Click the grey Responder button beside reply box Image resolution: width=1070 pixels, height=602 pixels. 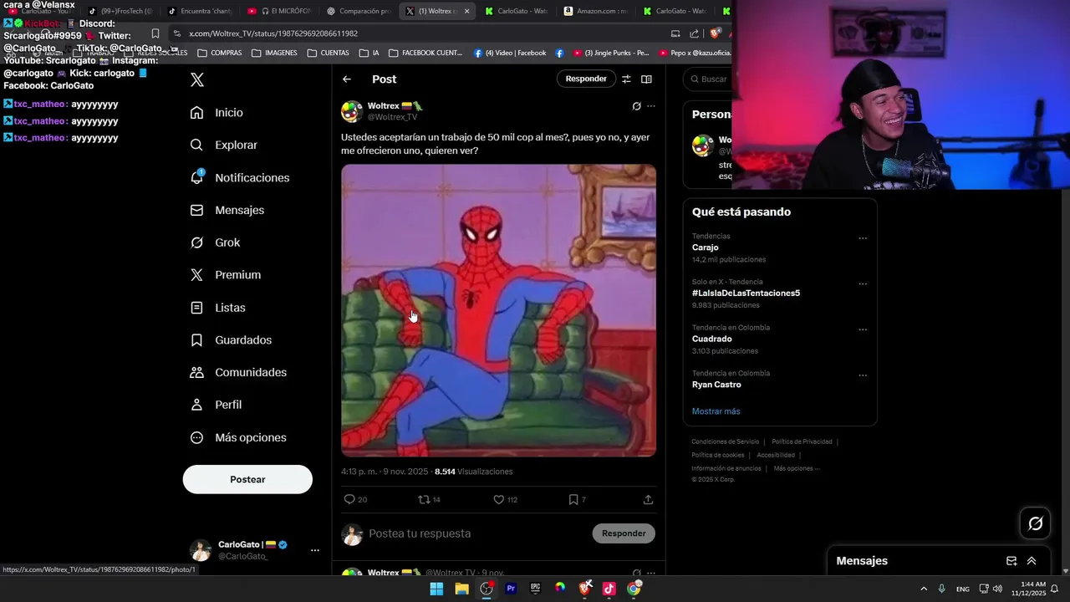point(624,533)
